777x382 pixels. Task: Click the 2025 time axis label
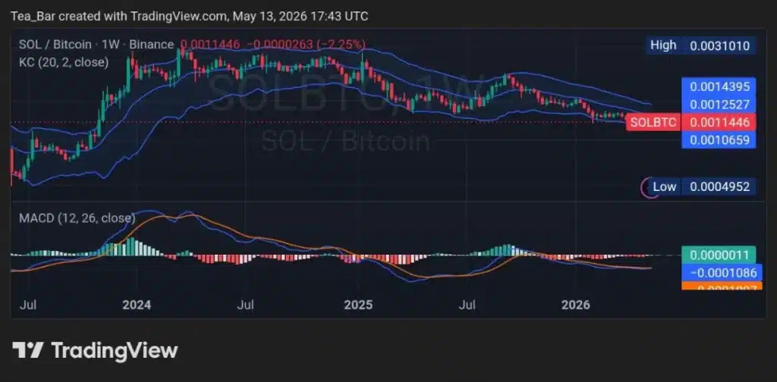click(x=358, y=305)
